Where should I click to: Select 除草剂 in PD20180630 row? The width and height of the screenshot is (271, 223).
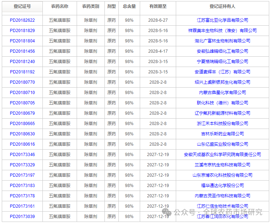91,134
